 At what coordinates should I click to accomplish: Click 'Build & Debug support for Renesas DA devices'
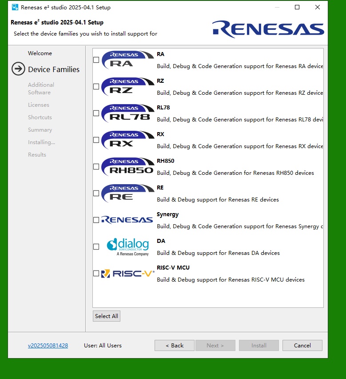click(x=218, y=253)
